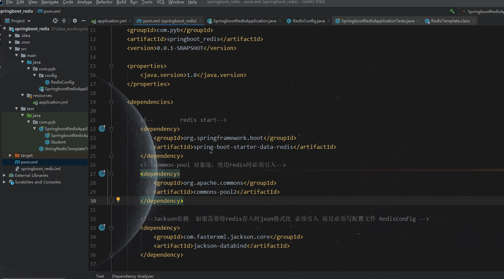Screen dimensions: 504x279
Task: Expand External Libraries node
Action: click(x=4, y=175)
